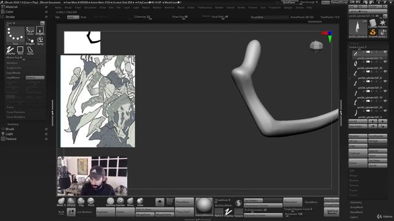
Task: Toggle the Zsub mode button
Action: [84, 17]
